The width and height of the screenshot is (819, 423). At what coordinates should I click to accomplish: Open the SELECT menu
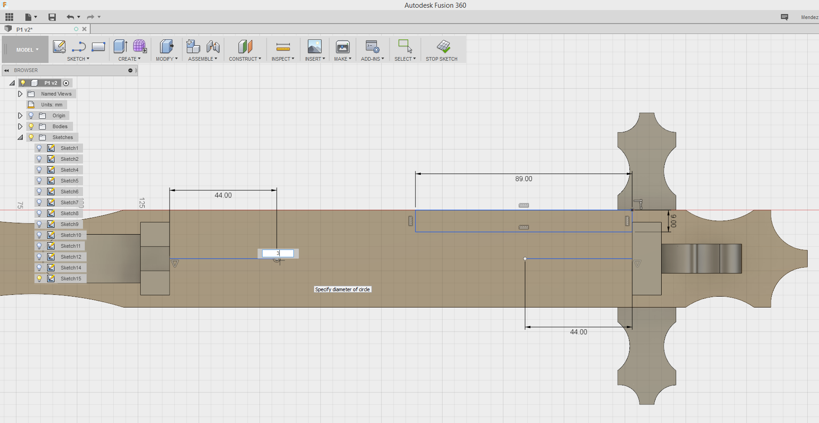(405, 59)
